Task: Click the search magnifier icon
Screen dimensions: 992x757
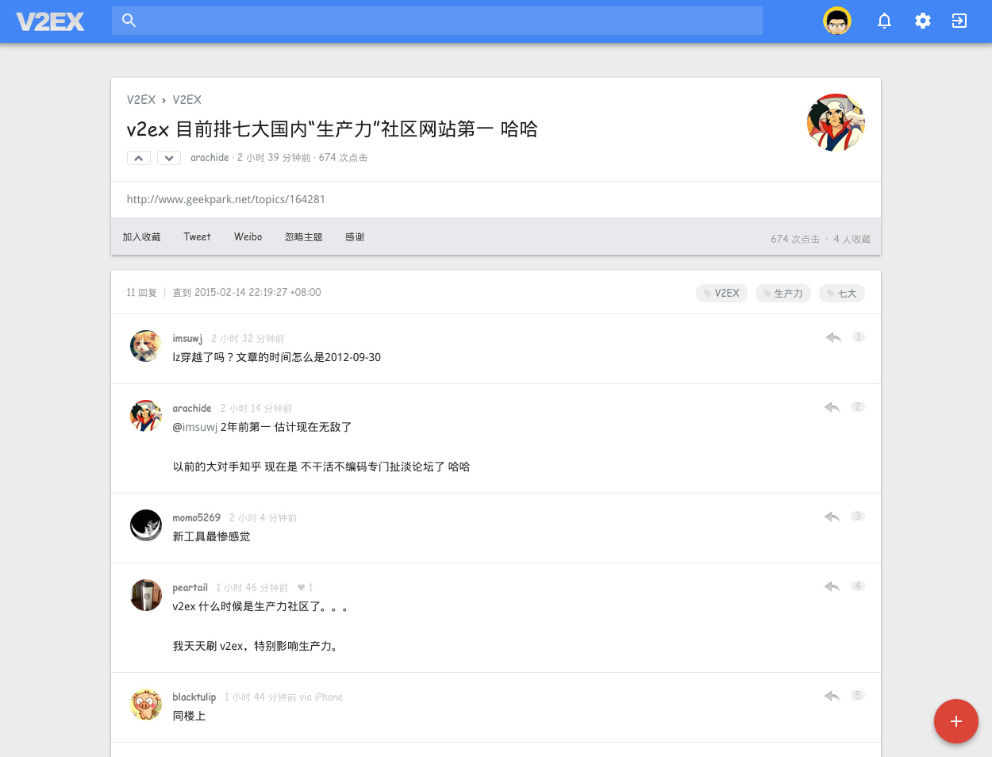Action: pos(129,21)
